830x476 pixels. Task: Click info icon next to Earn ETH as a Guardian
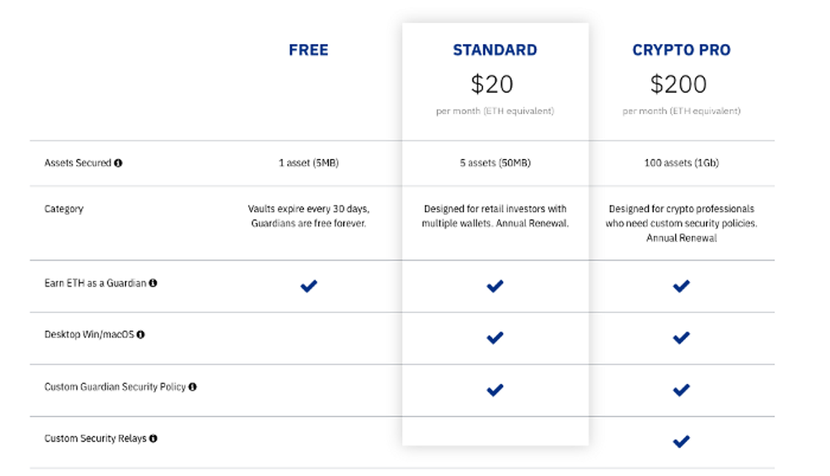(153, 283)
